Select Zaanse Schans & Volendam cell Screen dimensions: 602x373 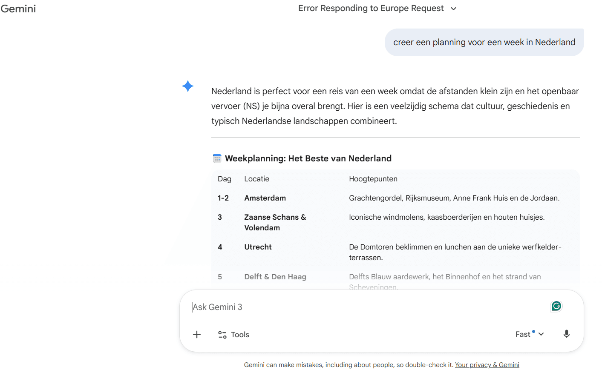275,222
